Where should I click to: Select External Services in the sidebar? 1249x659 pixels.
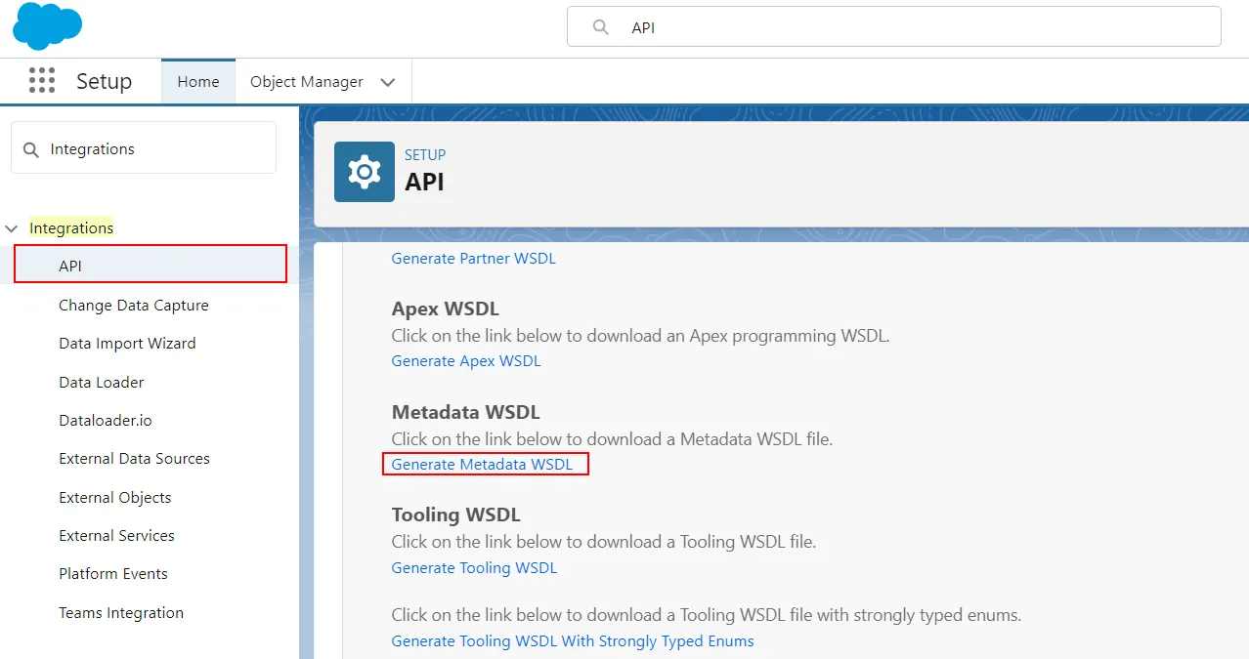coord(116,535)
